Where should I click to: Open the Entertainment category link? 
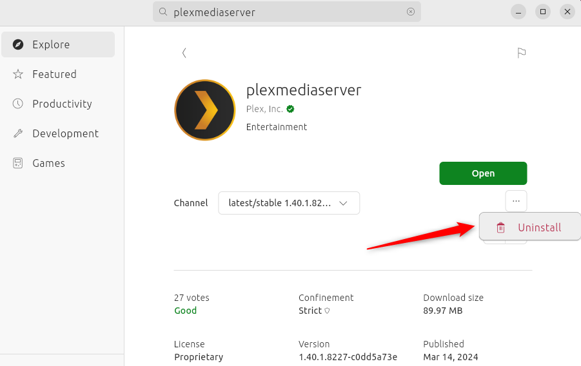pyautogui.click(x=277, y=127)
